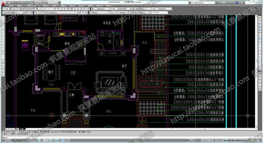Toggle Infer Constraints in the status bar

(29, 140)
